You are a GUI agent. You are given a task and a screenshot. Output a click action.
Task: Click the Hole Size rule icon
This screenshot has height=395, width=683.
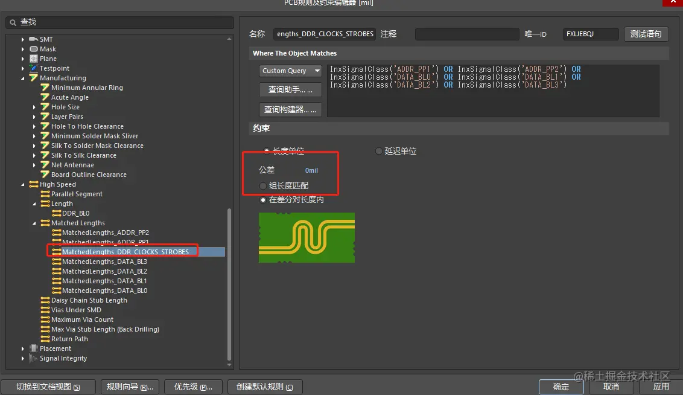(x=45, y=106)
